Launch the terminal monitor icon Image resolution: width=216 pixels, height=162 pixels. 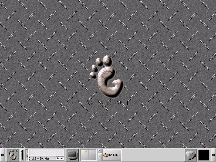click(72, 155)
